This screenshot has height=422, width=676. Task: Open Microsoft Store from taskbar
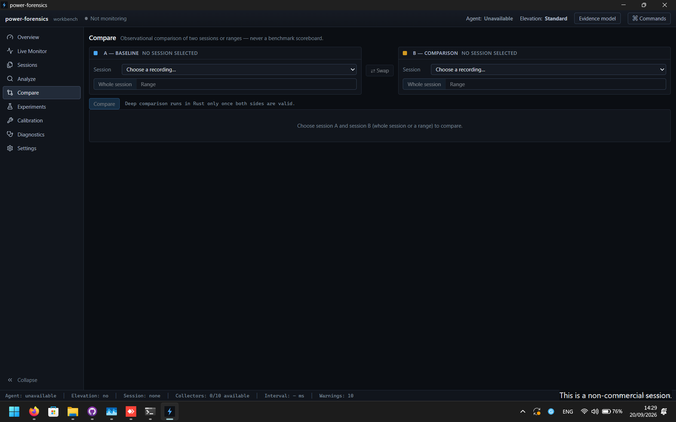tap(53, 412)
